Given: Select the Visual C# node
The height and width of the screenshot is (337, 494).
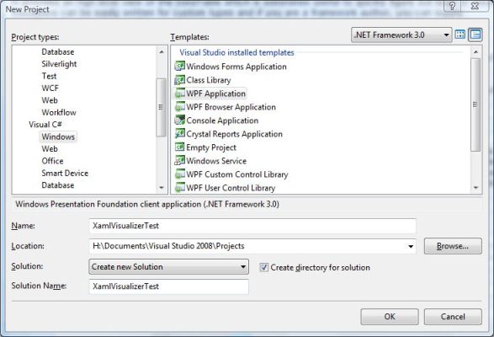Looking at the screenshot, I should click(45, 125).
